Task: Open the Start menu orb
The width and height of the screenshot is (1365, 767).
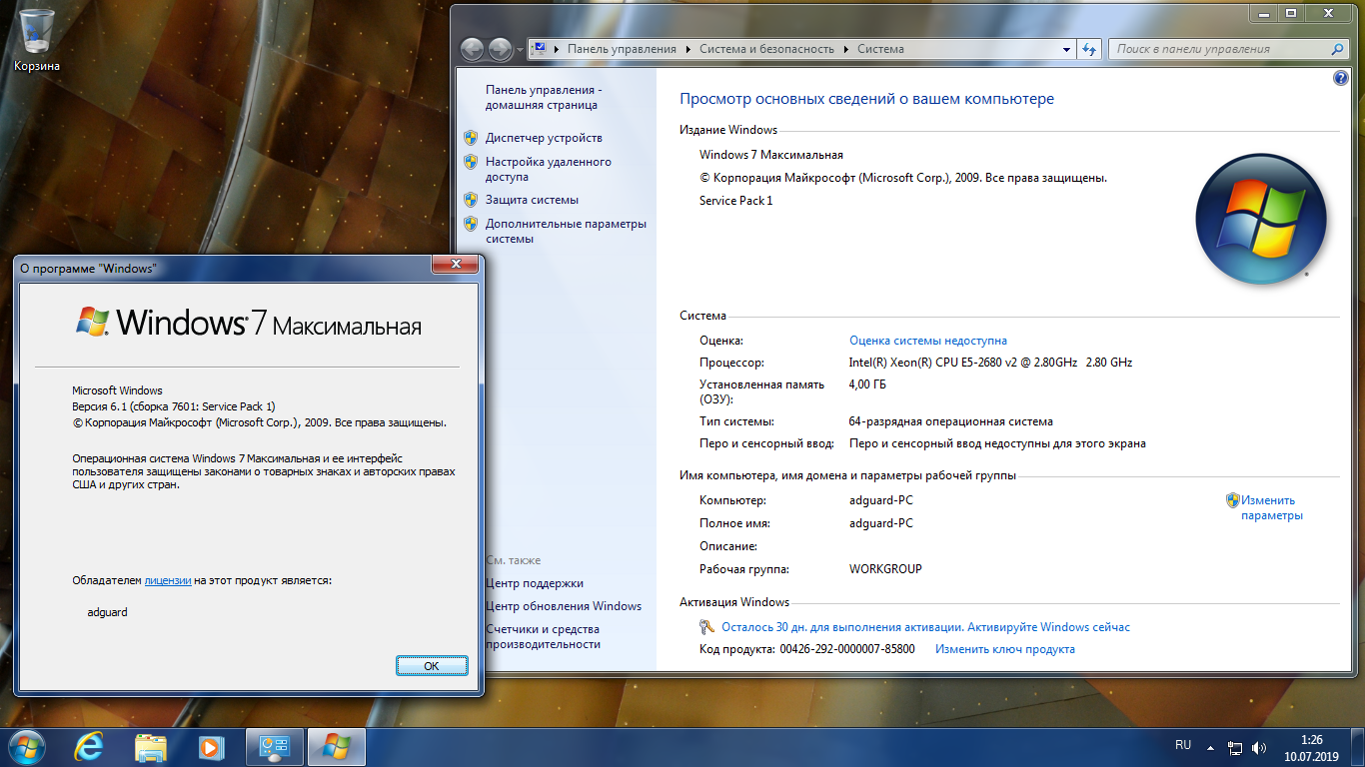Action: point(26,746)
